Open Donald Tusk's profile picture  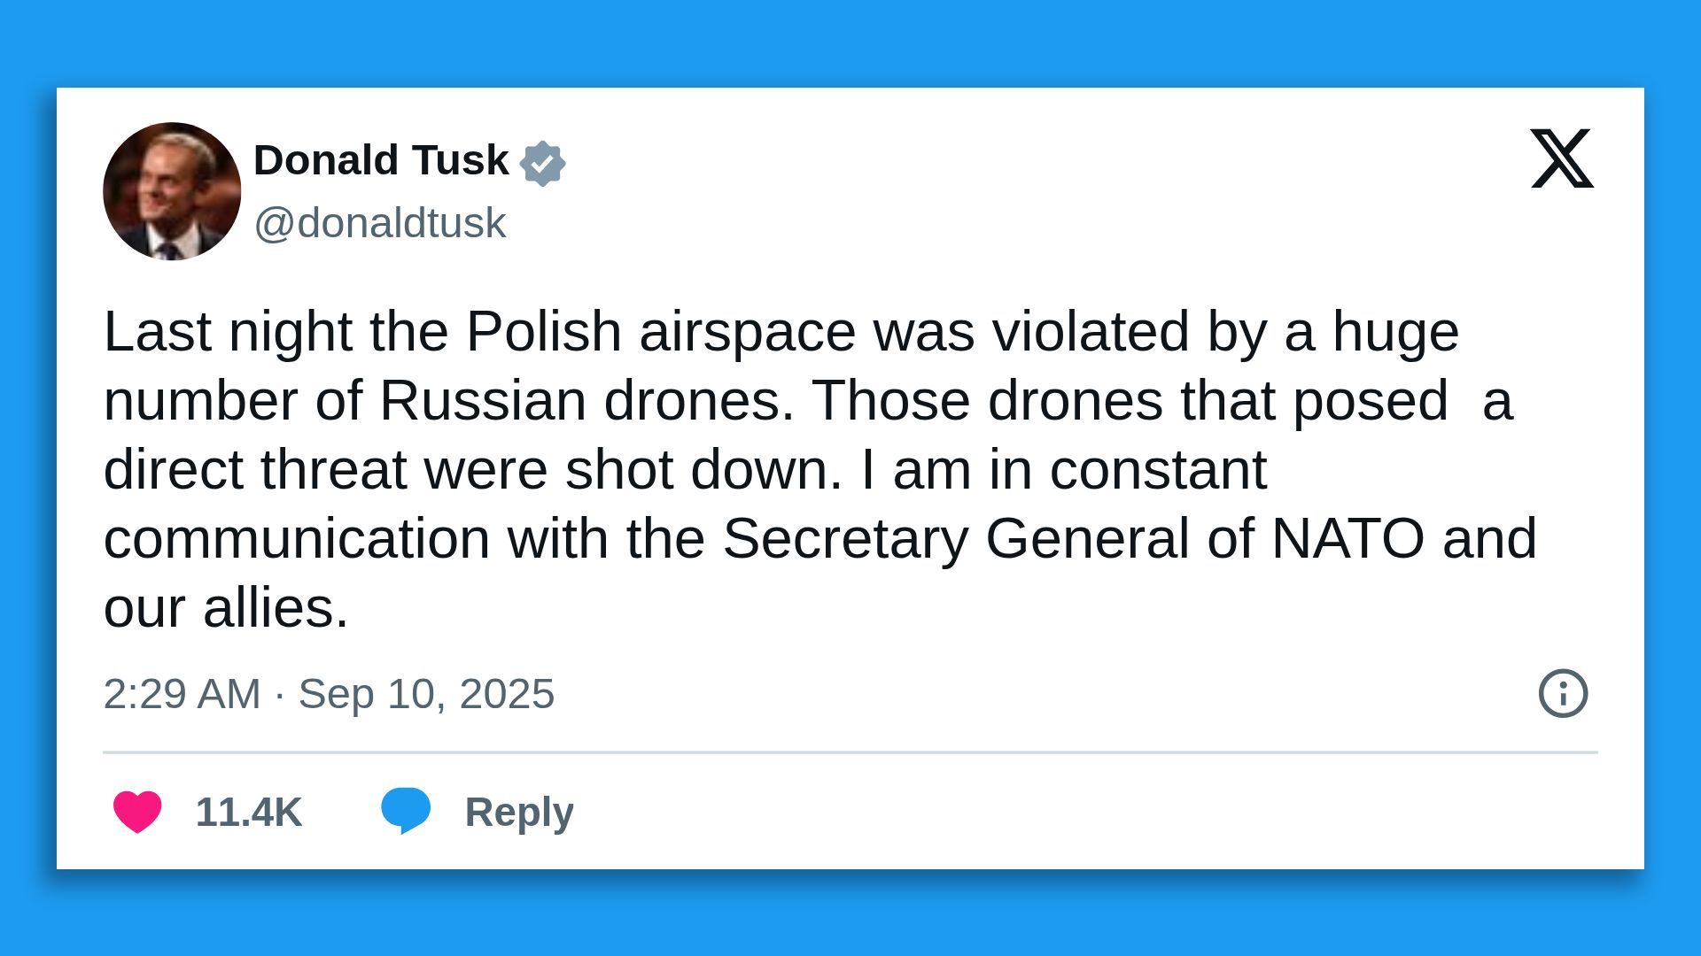point(172,191)
